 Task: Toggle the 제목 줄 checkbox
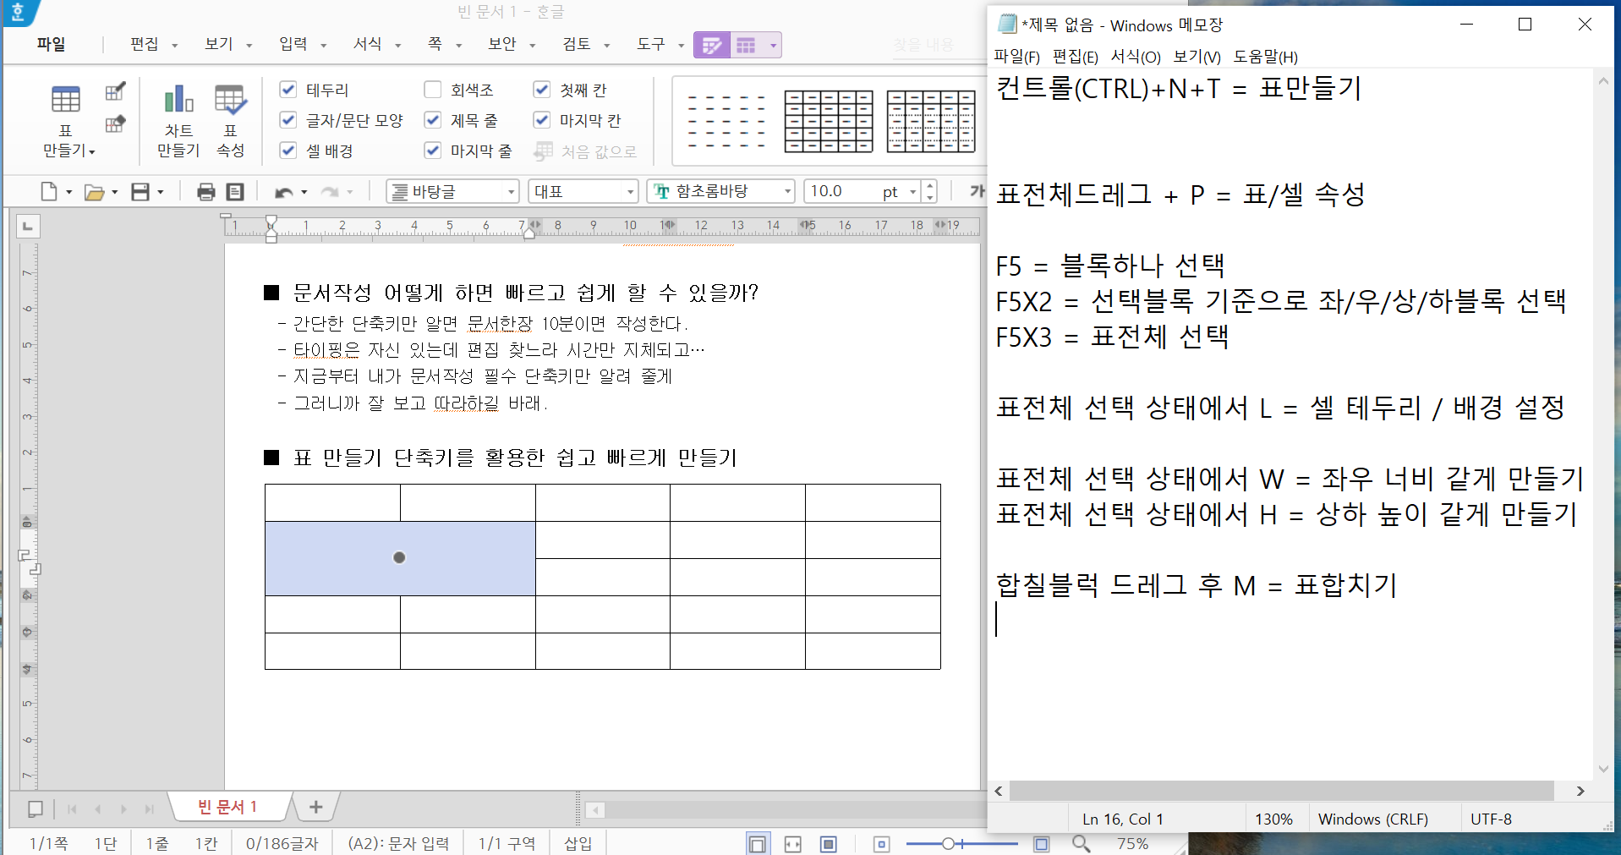tap(433, 120)
